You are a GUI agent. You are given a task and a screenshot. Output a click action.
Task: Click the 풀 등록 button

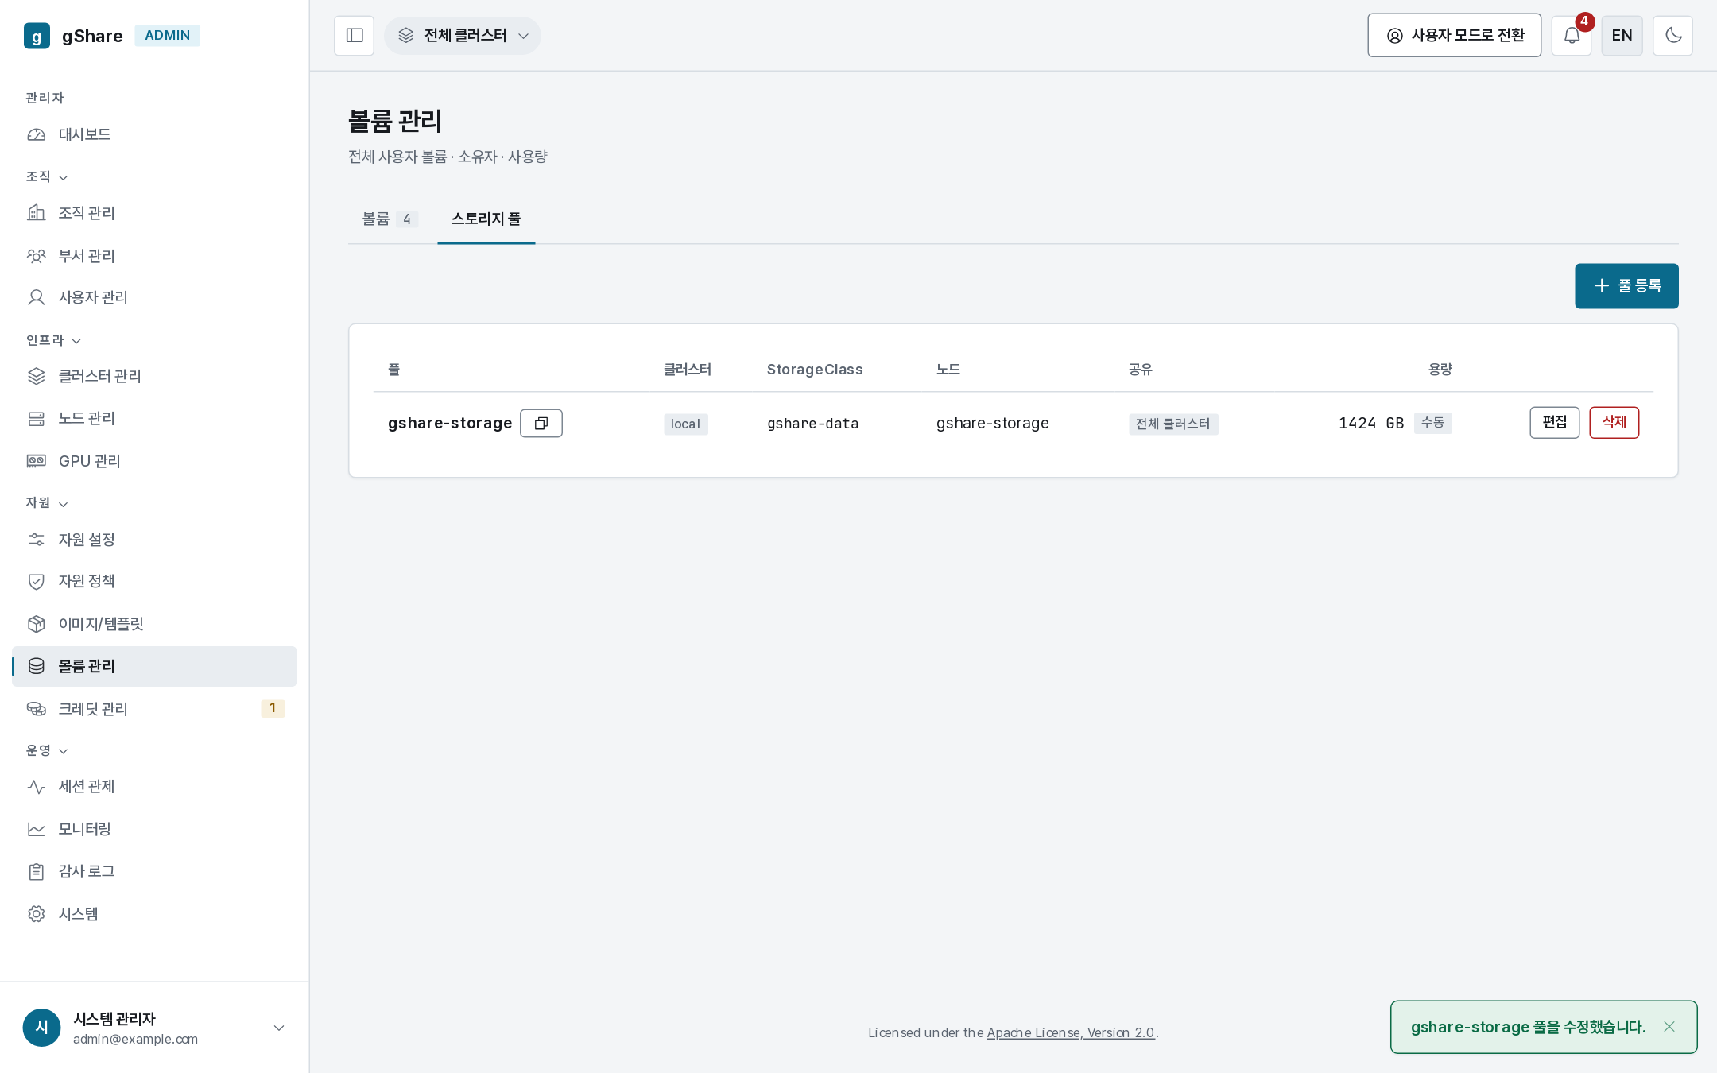(x=1626, y=285)
